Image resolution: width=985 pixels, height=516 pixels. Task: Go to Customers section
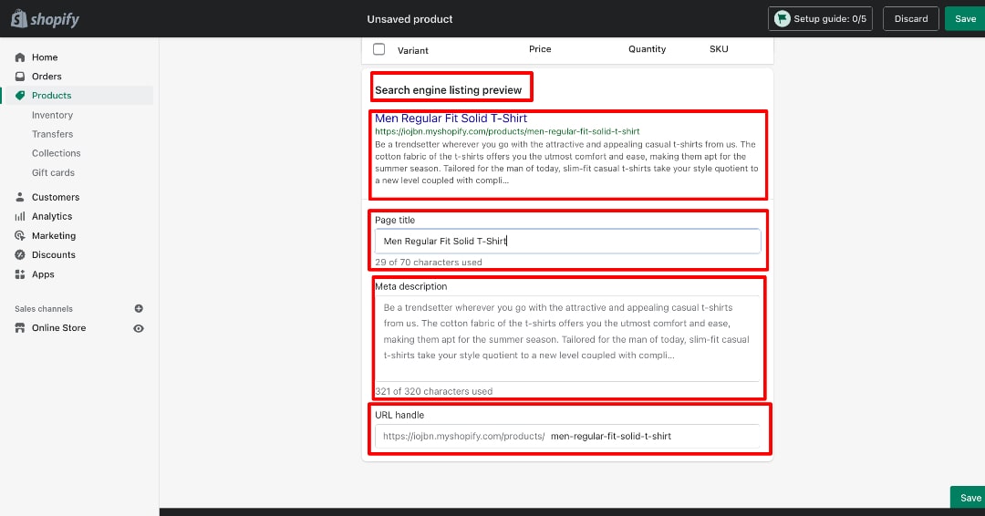[56, 197]
